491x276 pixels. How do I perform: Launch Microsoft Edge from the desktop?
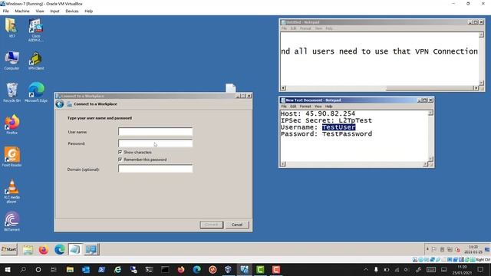pos(36,93)
